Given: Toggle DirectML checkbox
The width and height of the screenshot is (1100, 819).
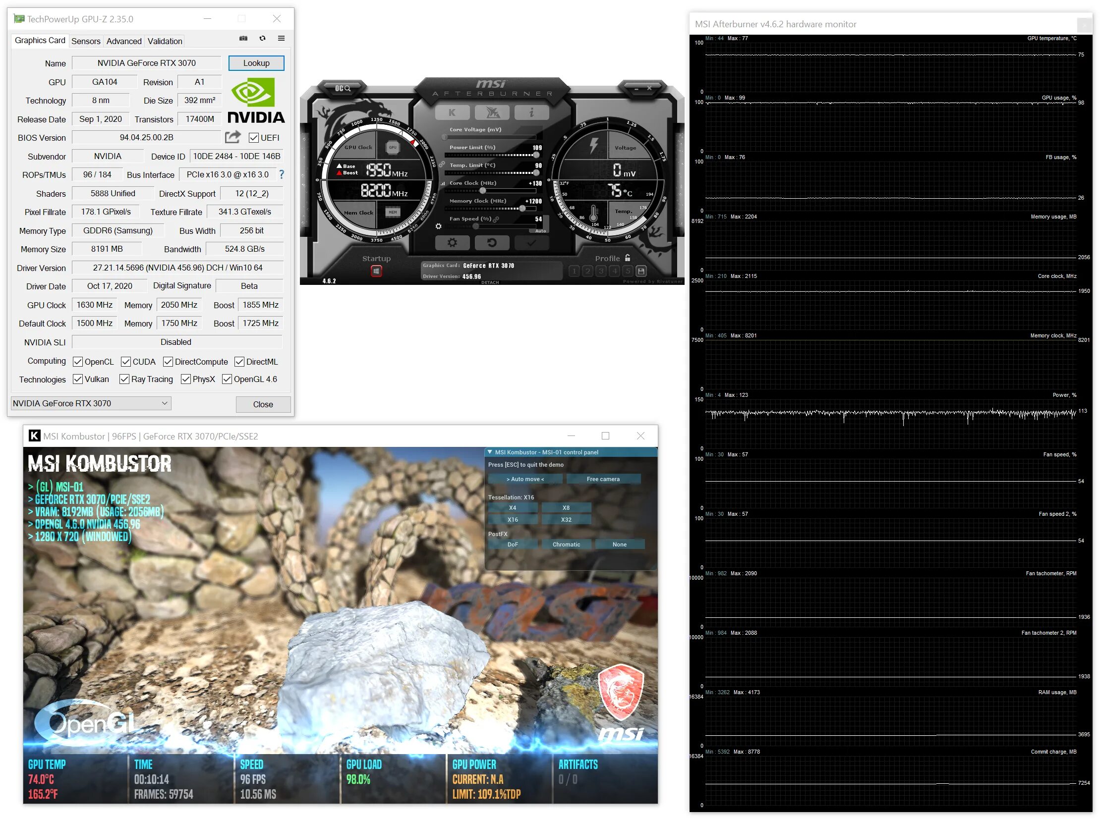Looking at the screenshot, I should pos(239,362).
